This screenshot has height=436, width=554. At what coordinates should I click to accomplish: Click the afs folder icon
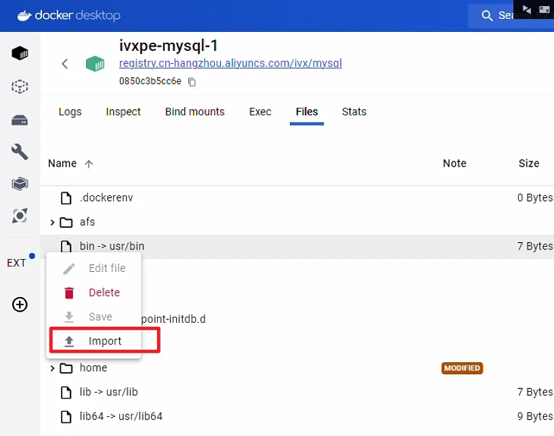tap(66, 222)
